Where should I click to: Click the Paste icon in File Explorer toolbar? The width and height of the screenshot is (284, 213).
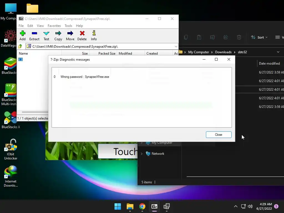(x=199, y=37)
